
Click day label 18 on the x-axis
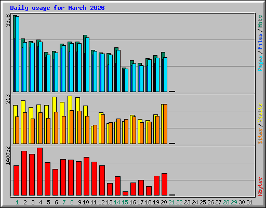(x=148, y=202)
